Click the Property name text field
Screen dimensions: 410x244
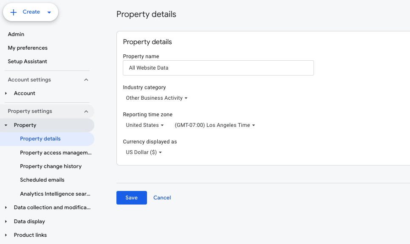pyautogui.click(x=218, y=68)
